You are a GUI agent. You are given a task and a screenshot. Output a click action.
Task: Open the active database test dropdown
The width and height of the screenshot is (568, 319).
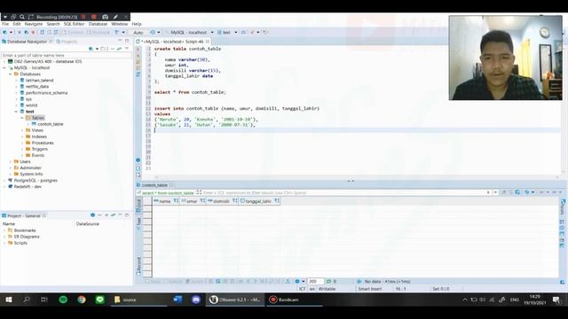[227, 32]
